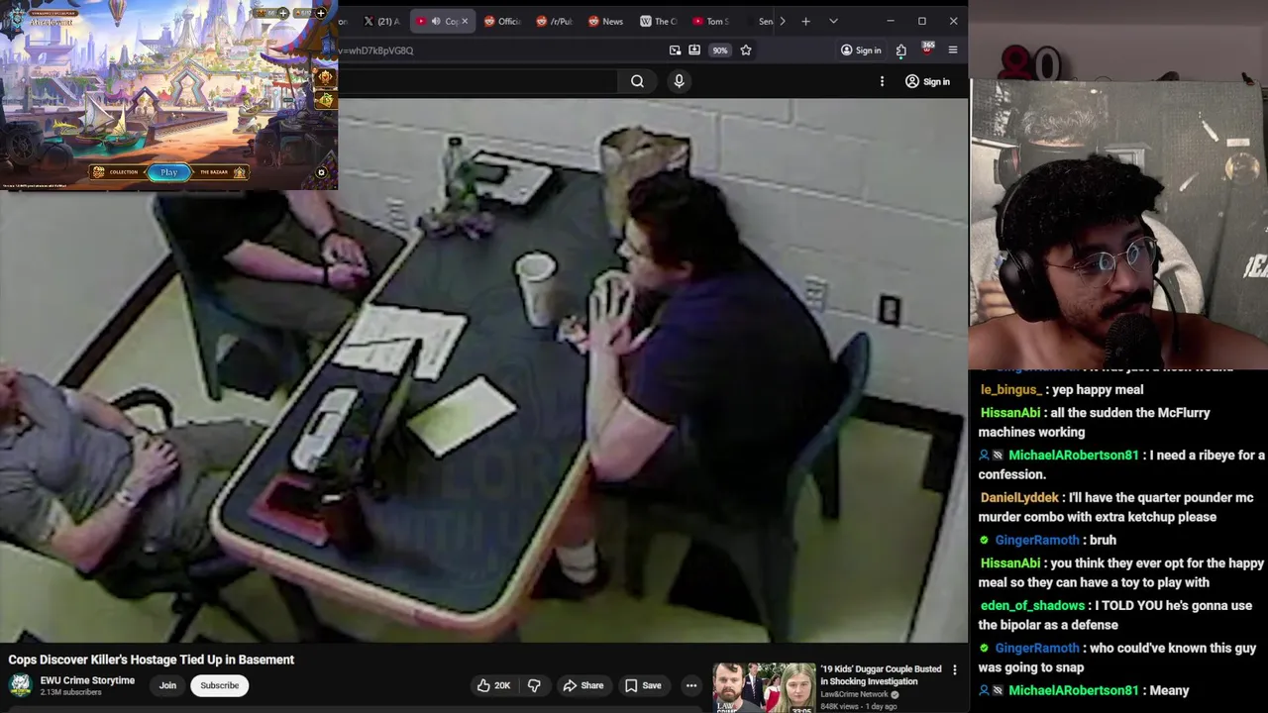This screenshot has height=713, width=1268.
Task: Mute audio on the playing YouTube tab
Action: 436,21
